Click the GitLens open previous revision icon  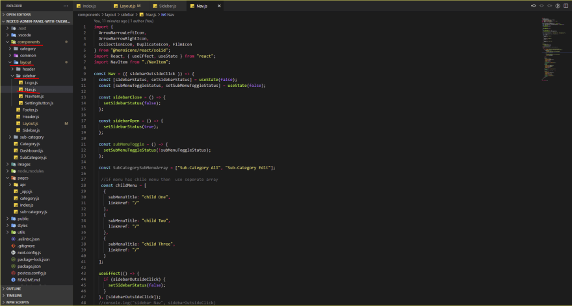[534, 6]
